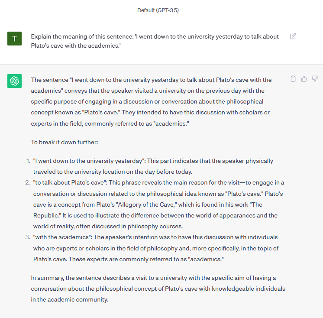The image size is (323, 318).
Task: Click list number 2 in the breakdown
Action: (28, 182)
